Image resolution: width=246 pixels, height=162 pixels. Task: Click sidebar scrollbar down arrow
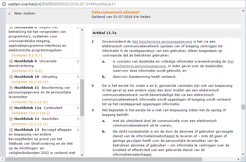click(82, 155)
